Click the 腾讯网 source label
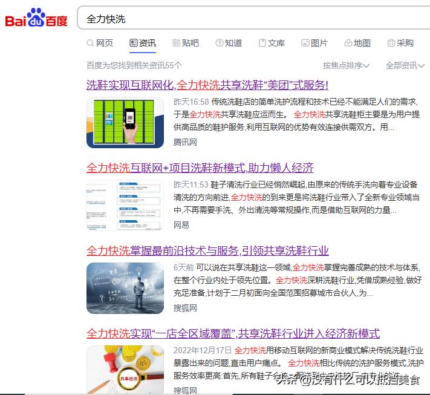The image size is (430, 395). tap(185, 142)
